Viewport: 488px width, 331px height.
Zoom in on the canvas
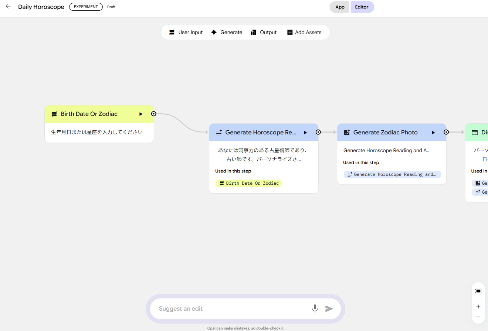coord(478,307)
